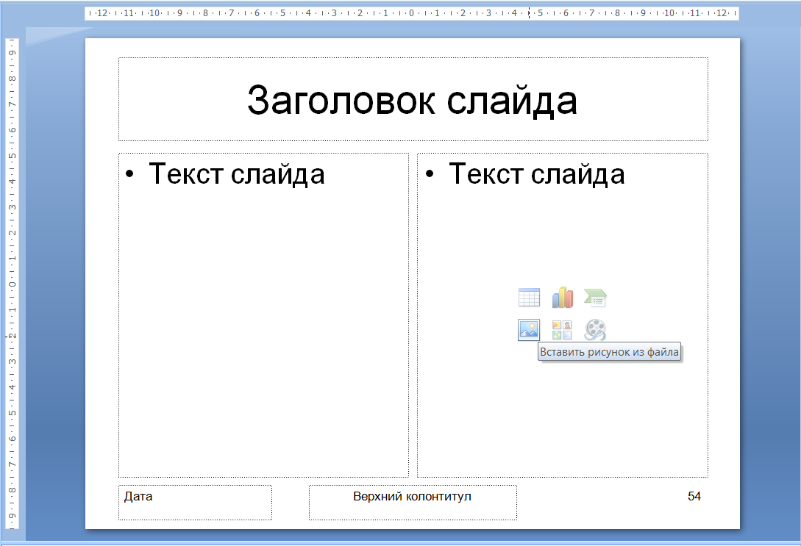Insert SmartArt graphic via the green icon
The width and height of the screenshot is (801, 546).
tap(595, 298)
